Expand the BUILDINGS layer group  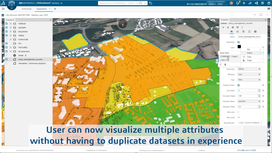click(x=10, y=31)
